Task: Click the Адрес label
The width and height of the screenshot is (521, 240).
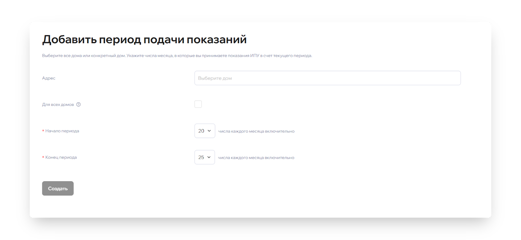Action: tap(49, 78)
